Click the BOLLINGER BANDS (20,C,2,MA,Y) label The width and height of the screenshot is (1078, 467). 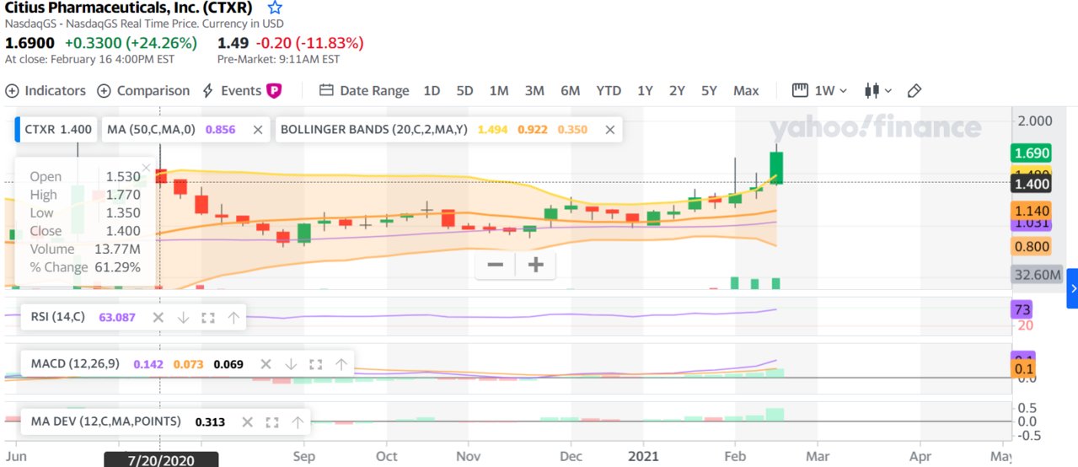[373, 130]
